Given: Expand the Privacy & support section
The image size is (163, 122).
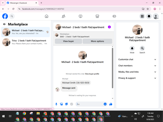Looking at the screenshot, I should (137, 78).
